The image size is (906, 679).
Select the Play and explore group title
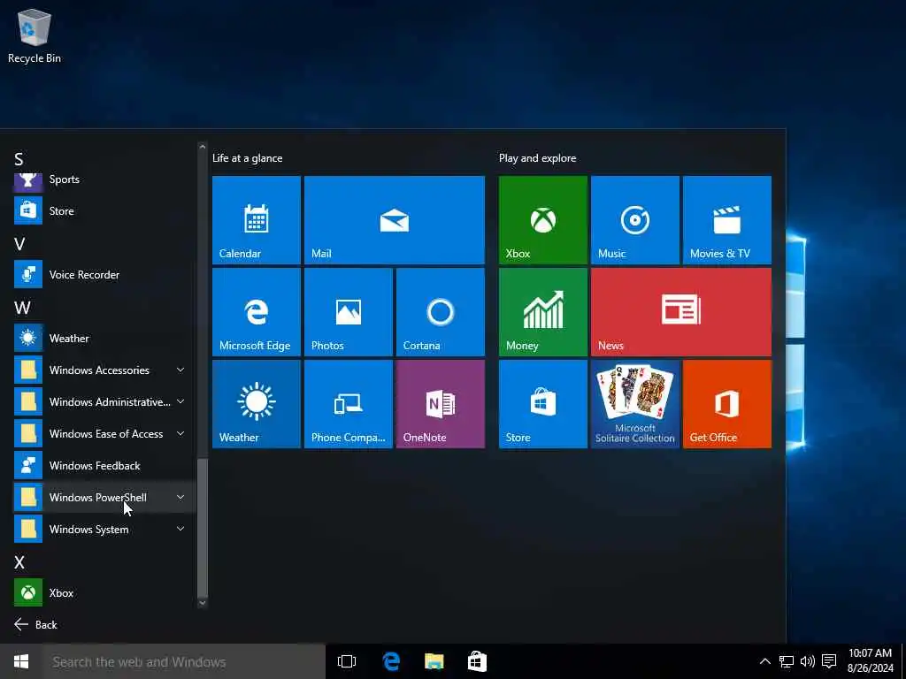point(537,158)
